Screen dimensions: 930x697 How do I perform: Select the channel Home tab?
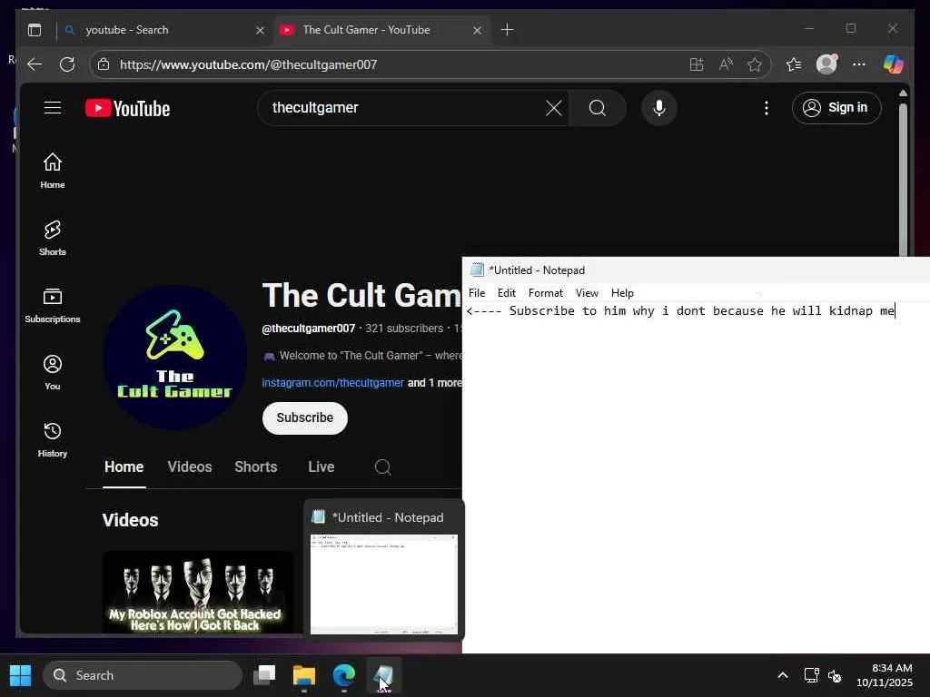tap(124, 467)
